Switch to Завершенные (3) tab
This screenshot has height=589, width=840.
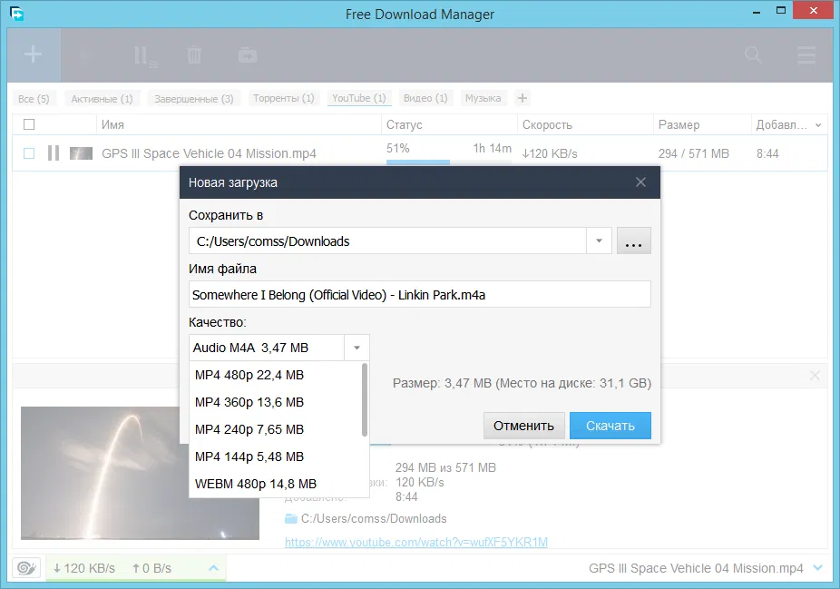(194, 99)
